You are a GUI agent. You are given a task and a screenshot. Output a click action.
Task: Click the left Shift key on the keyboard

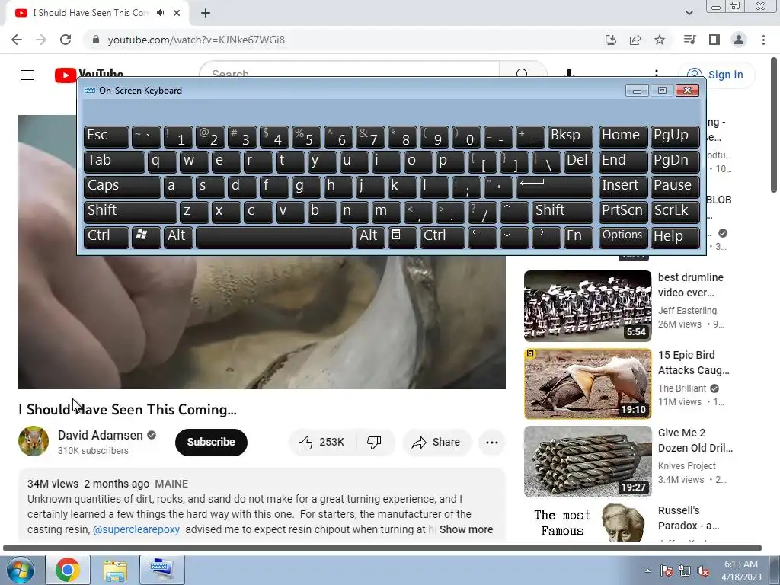point(129,212)
